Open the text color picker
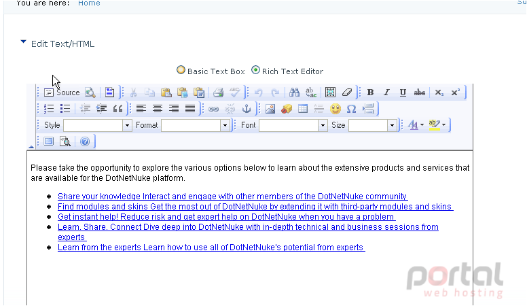This screenshot has height=306, width=527. coord(416,125)
